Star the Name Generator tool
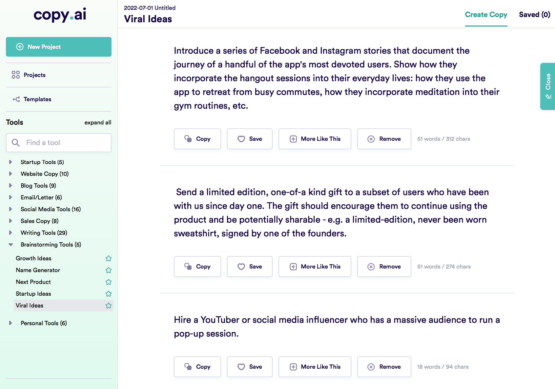Image resolution: width=555 pixels, height=389 pixels. pos(109,270)
